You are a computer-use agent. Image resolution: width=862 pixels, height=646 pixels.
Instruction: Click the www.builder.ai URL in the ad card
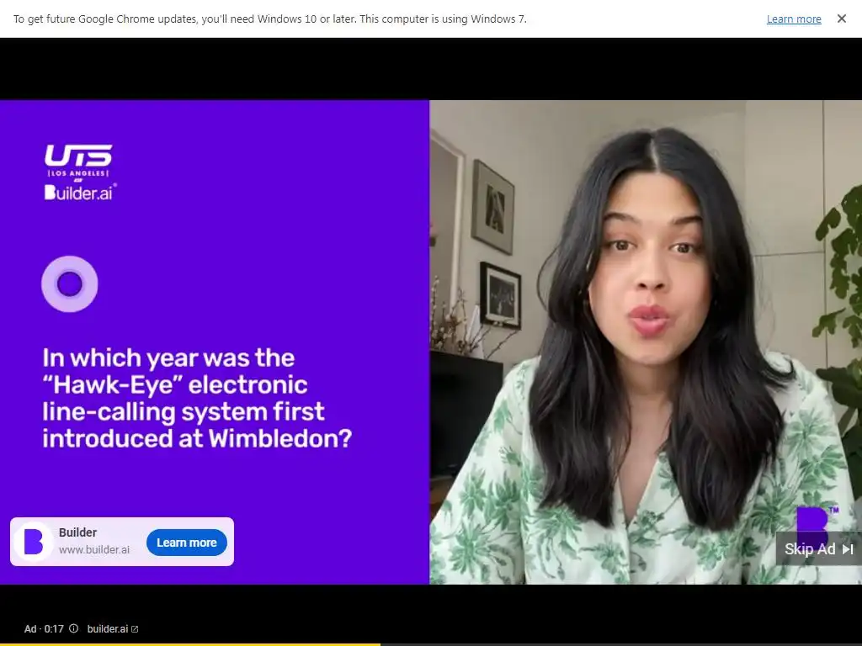coord(94,549)
